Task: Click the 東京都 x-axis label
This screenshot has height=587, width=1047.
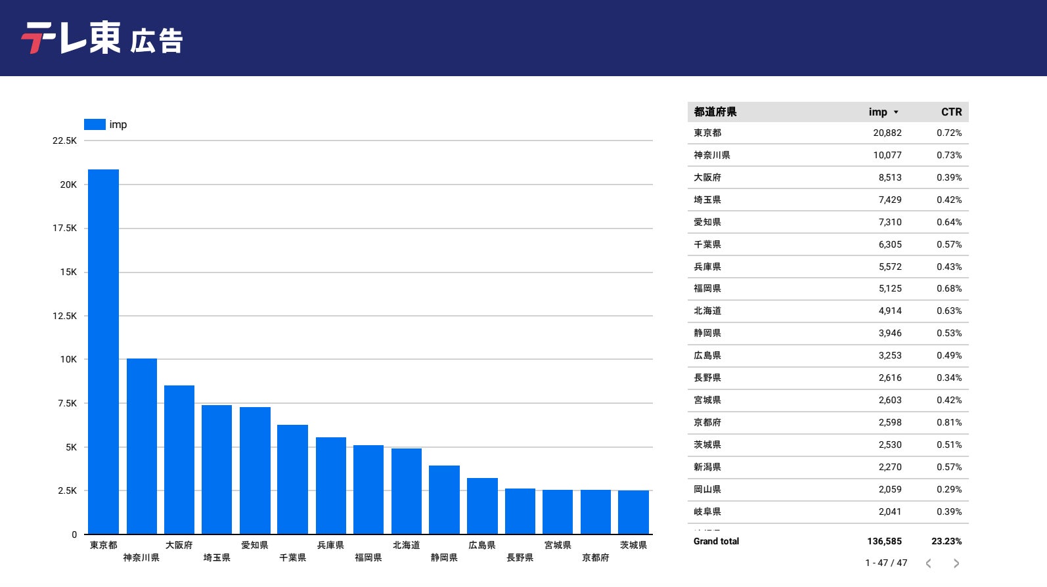Action: (x=104, y=545)
